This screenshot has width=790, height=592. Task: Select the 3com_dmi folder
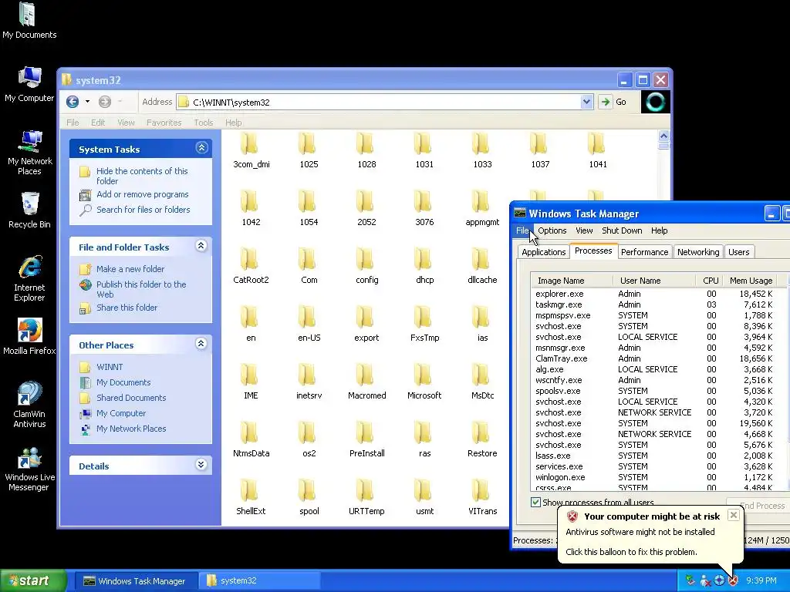(251, 150)
